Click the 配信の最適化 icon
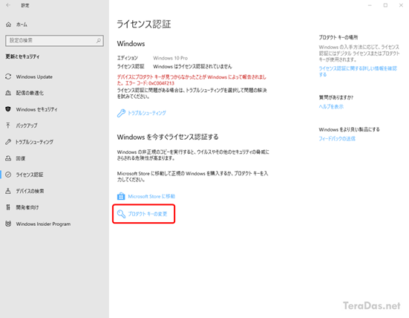The height and width of the screenshot is (318, 409). [x=8, y=93]
